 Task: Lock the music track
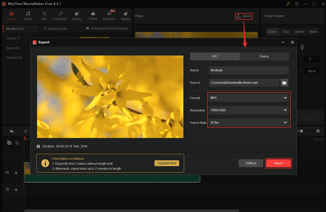16,189
